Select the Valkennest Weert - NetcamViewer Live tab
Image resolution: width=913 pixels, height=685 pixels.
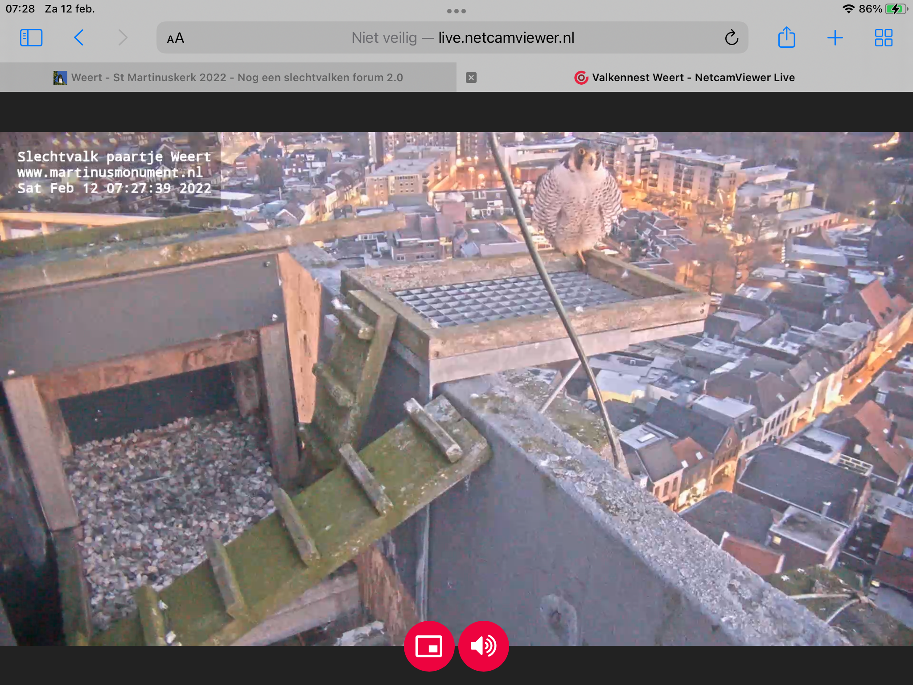pos(685,78)
